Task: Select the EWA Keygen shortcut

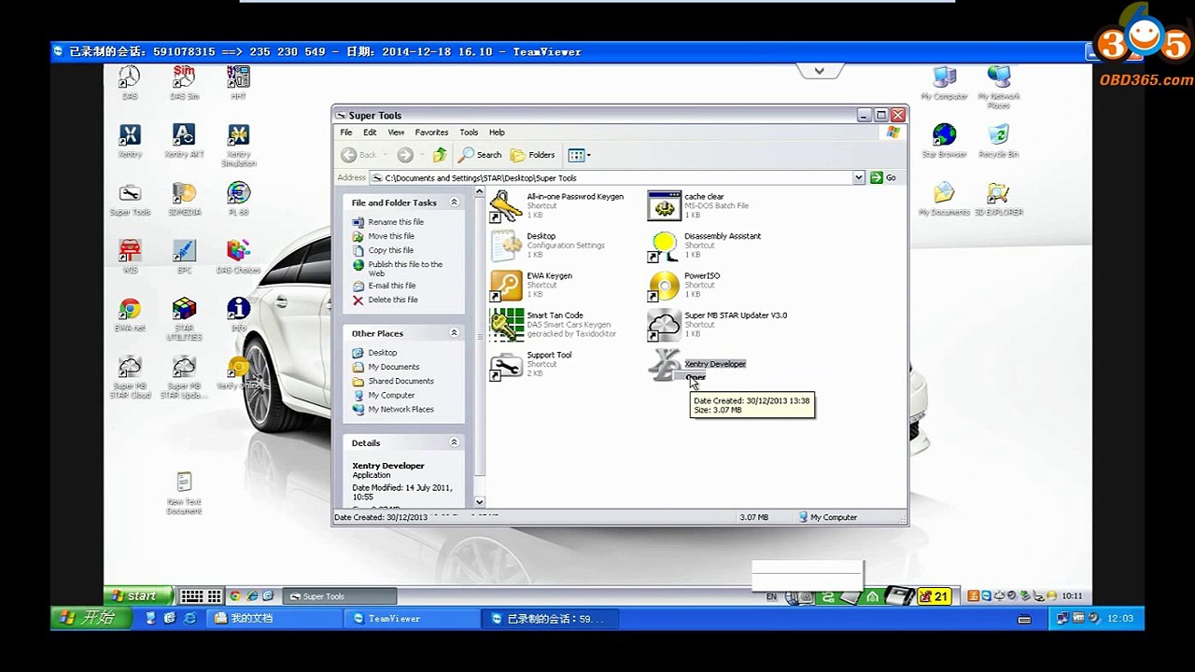Action: pos(532,285)
